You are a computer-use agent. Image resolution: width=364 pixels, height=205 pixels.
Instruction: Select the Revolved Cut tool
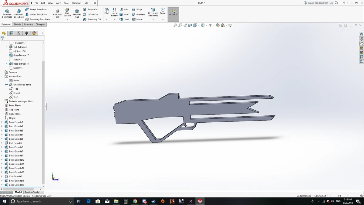pyautogui.click(x=77, y=13)
